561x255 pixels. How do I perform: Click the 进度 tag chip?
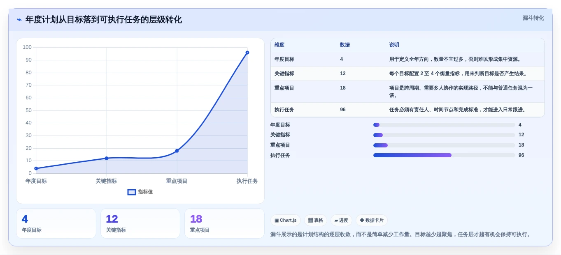pos(341,220)
